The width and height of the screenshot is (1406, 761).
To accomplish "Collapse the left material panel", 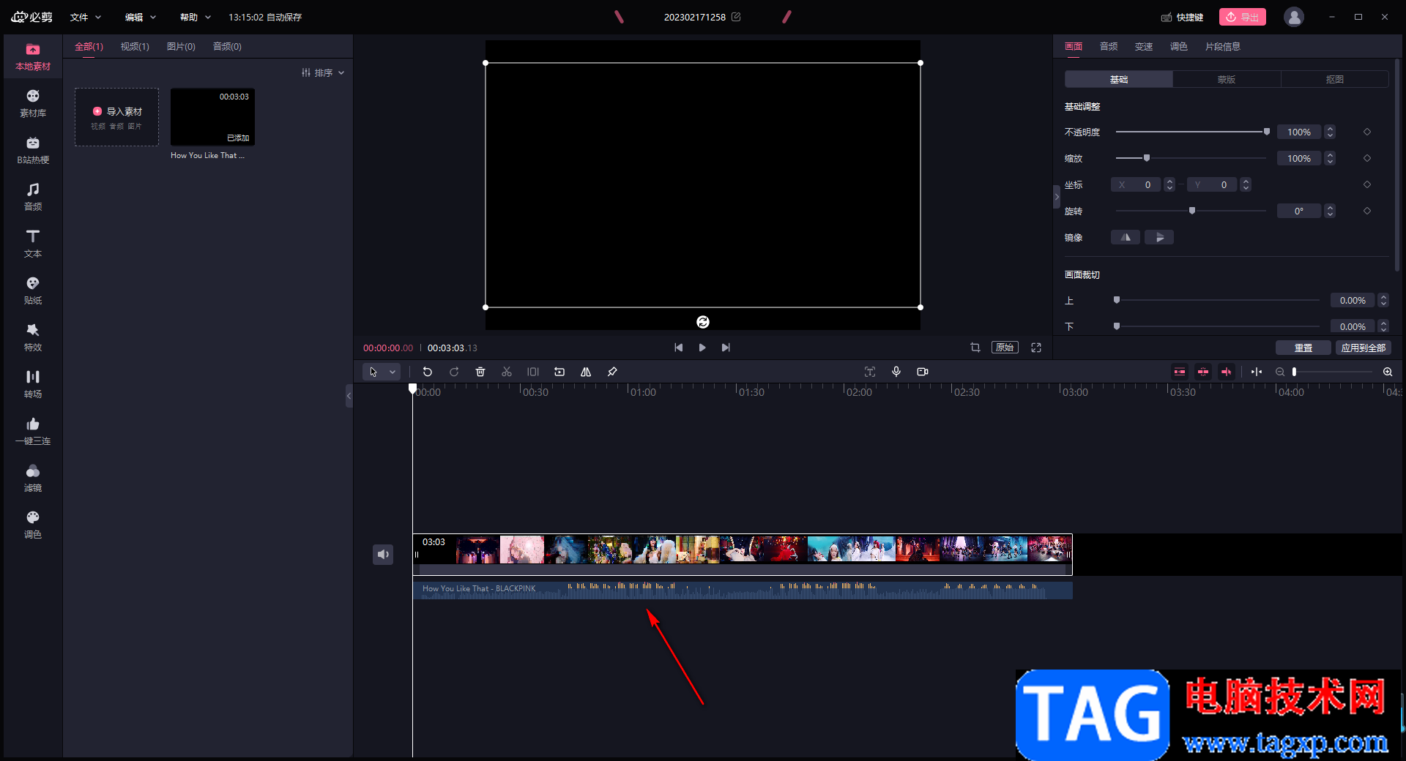I will pyautogui.click(x=349, y=396).
